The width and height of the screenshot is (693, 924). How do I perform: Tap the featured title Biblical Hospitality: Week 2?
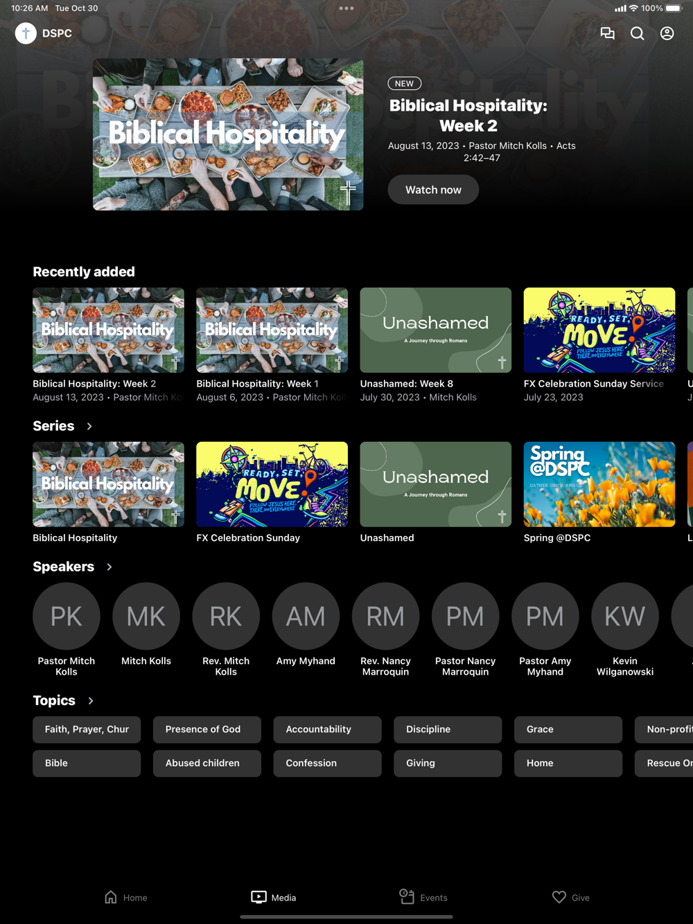point(468,116)
